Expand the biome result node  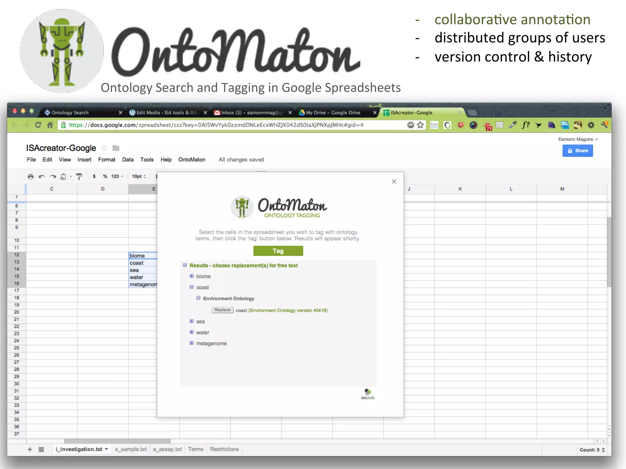pos(192,276)
